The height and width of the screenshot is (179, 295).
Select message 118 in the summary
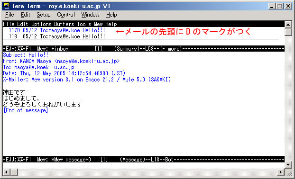coord(57,36)
